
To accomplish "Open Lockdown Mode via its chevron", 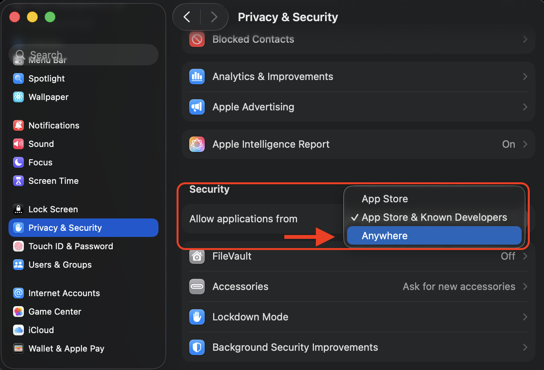I will click(x=525, y=317).
